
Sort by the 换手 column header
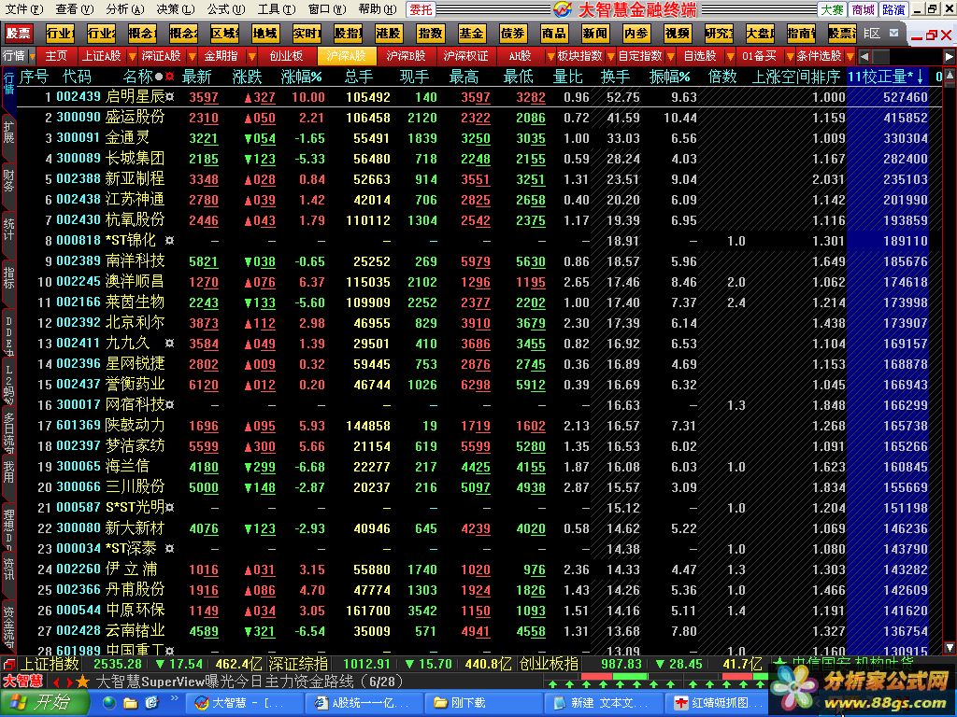(615, 77)
